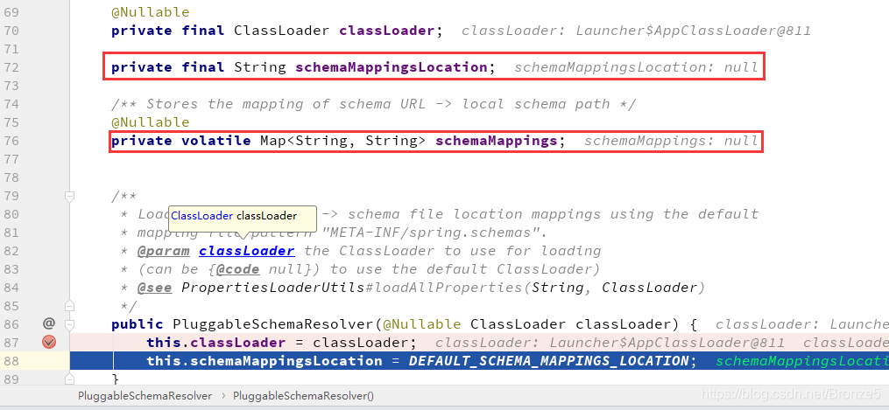
Task: Click the ClassLoader link in the tooltip popup
Action: coord(201,215)
